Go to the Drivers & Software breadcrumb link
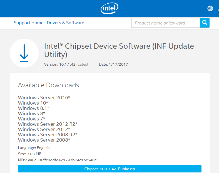The image size is (219, 173). [65, 23]
